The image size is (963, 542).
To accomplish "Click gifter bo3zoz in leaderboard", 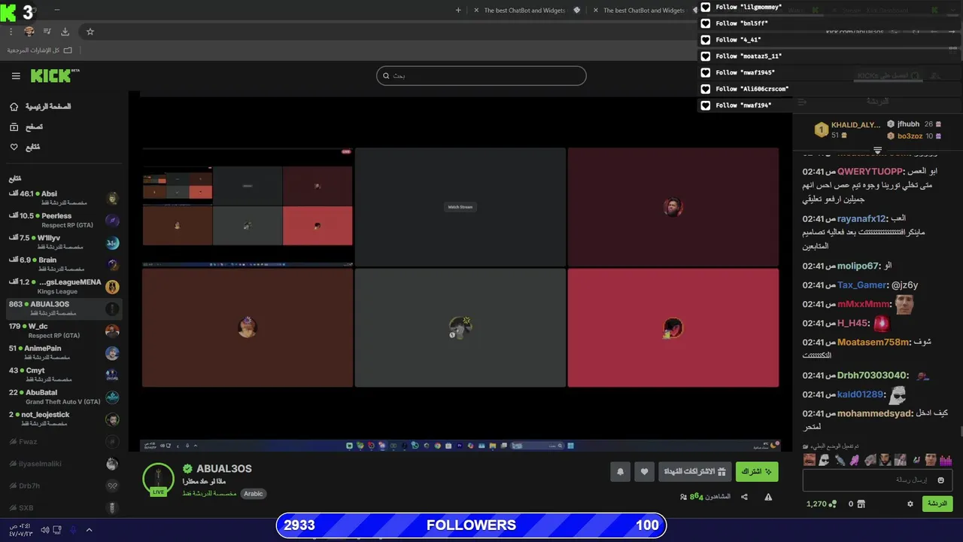I will click(910, 136).
